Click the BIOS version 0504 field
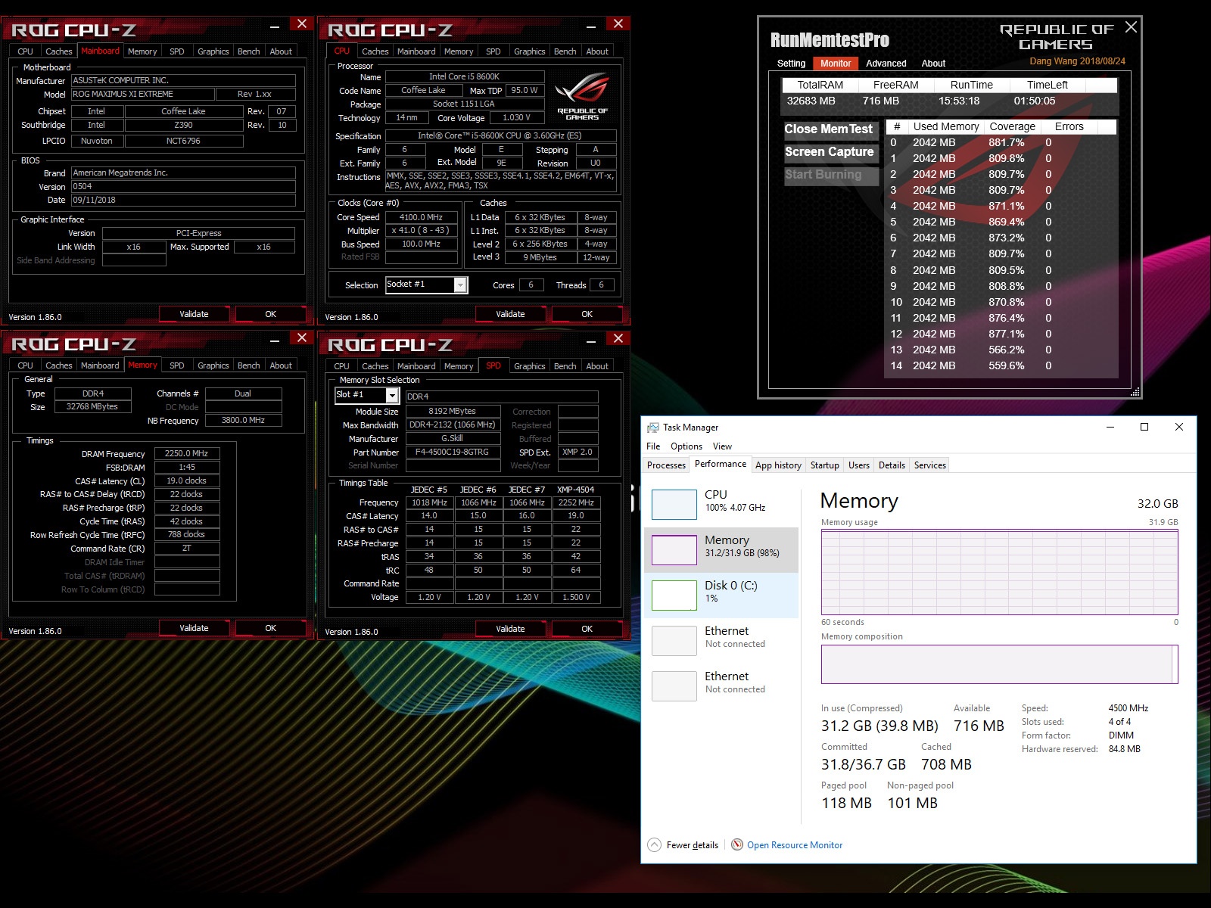1211x908 pixels. [x=182, y=186]
